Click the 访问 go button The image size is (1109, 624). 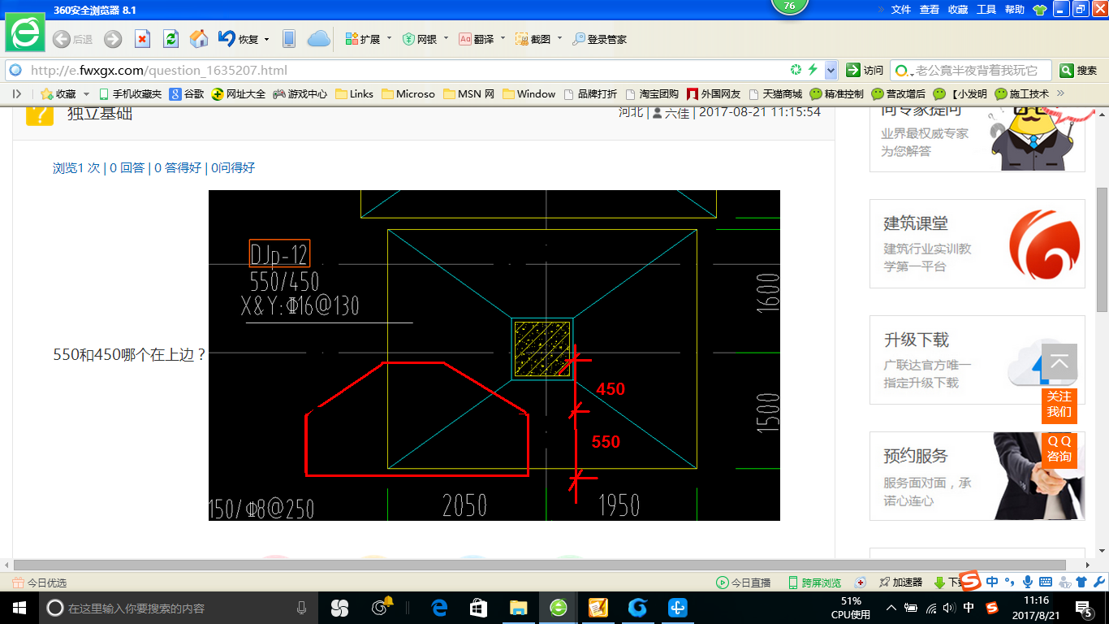[x=865, y=70]
